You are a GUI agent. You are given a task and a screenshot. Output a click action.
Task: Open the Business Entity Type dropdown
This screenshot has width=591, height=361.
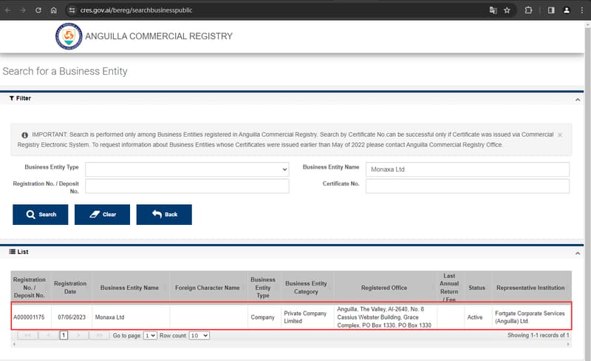point(187,169)
